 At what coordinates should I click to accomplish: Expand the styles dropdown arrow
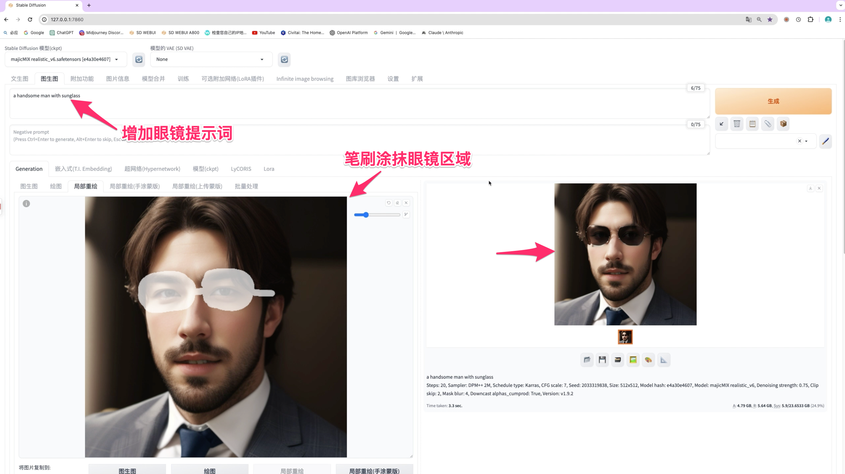click(x=807, y=141)
